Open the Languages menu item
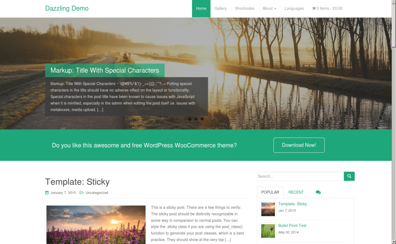 click(294, 8)
